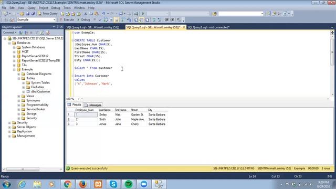Expand the System Databases node
Screen dimensions: 336x189
point(14,47)
